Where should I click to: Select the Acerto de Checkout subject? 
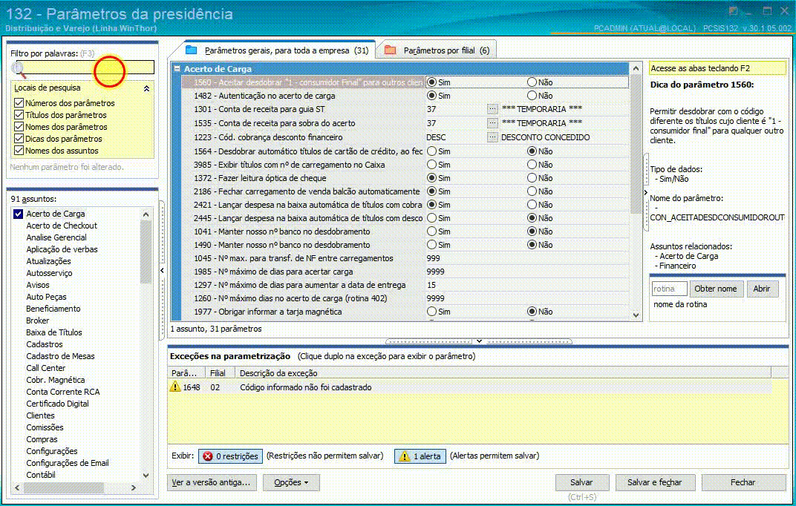click(62, 226)
